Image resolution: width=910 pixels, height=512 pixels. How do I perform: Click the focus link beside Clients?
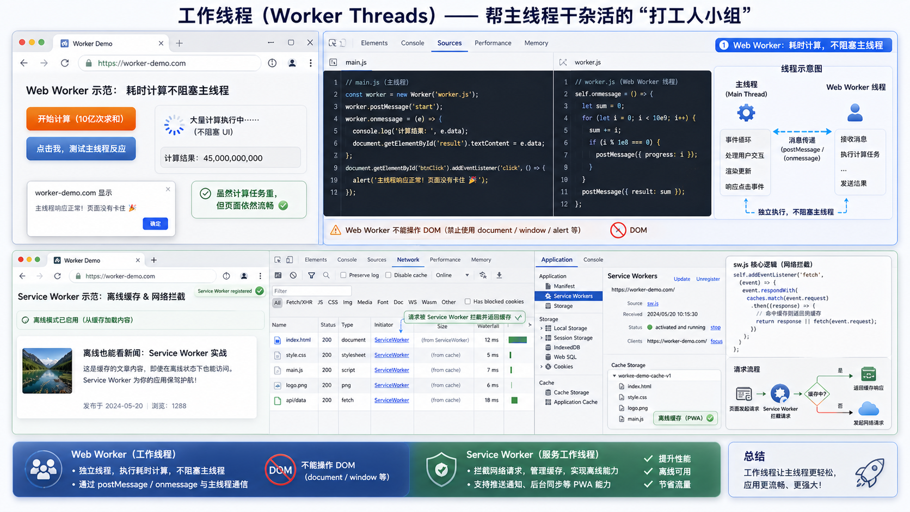(x=717, y=341)
